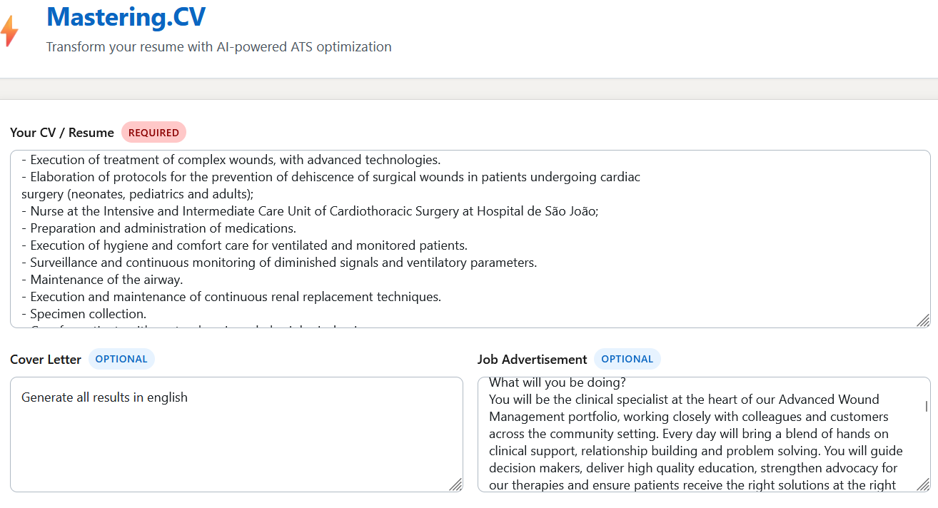Image resolution: width=938 pixels, height=508 pixels.
Task: Select the line mentioning Hospital de São João
Action: point(310,210)
